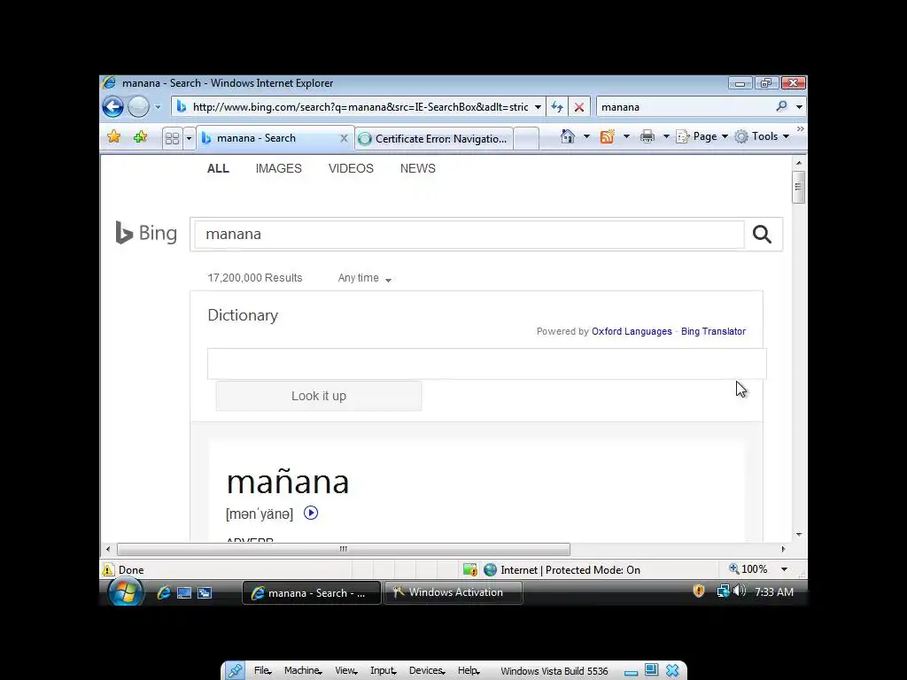
Task: Open the Page menu
Action: tap(702, 136)
